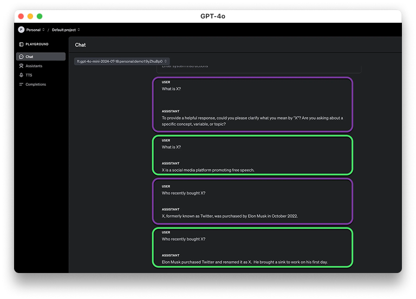Image resolution: width=416 pixels, height=299 pixels.
Task: Click the reply mentioning a sink to work
Action: [x=244, y=262]
